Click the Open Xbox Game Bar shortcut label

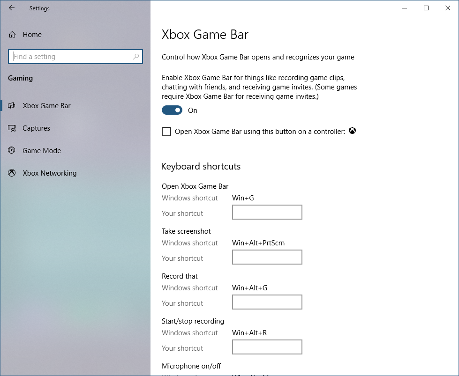pyautogui.click(x=195, y=186)
